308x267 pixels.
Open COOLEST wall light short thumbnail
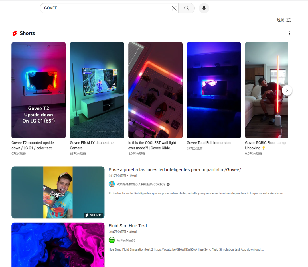tap(155, 90)
